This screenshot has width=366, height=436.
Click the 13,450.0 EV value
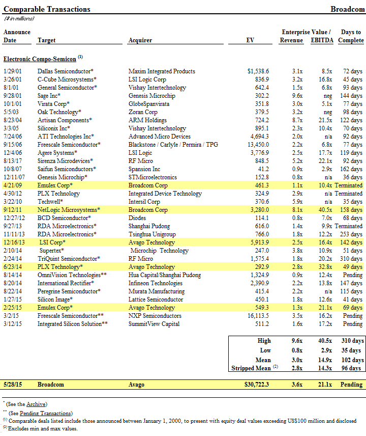click(x=258, y=145)
